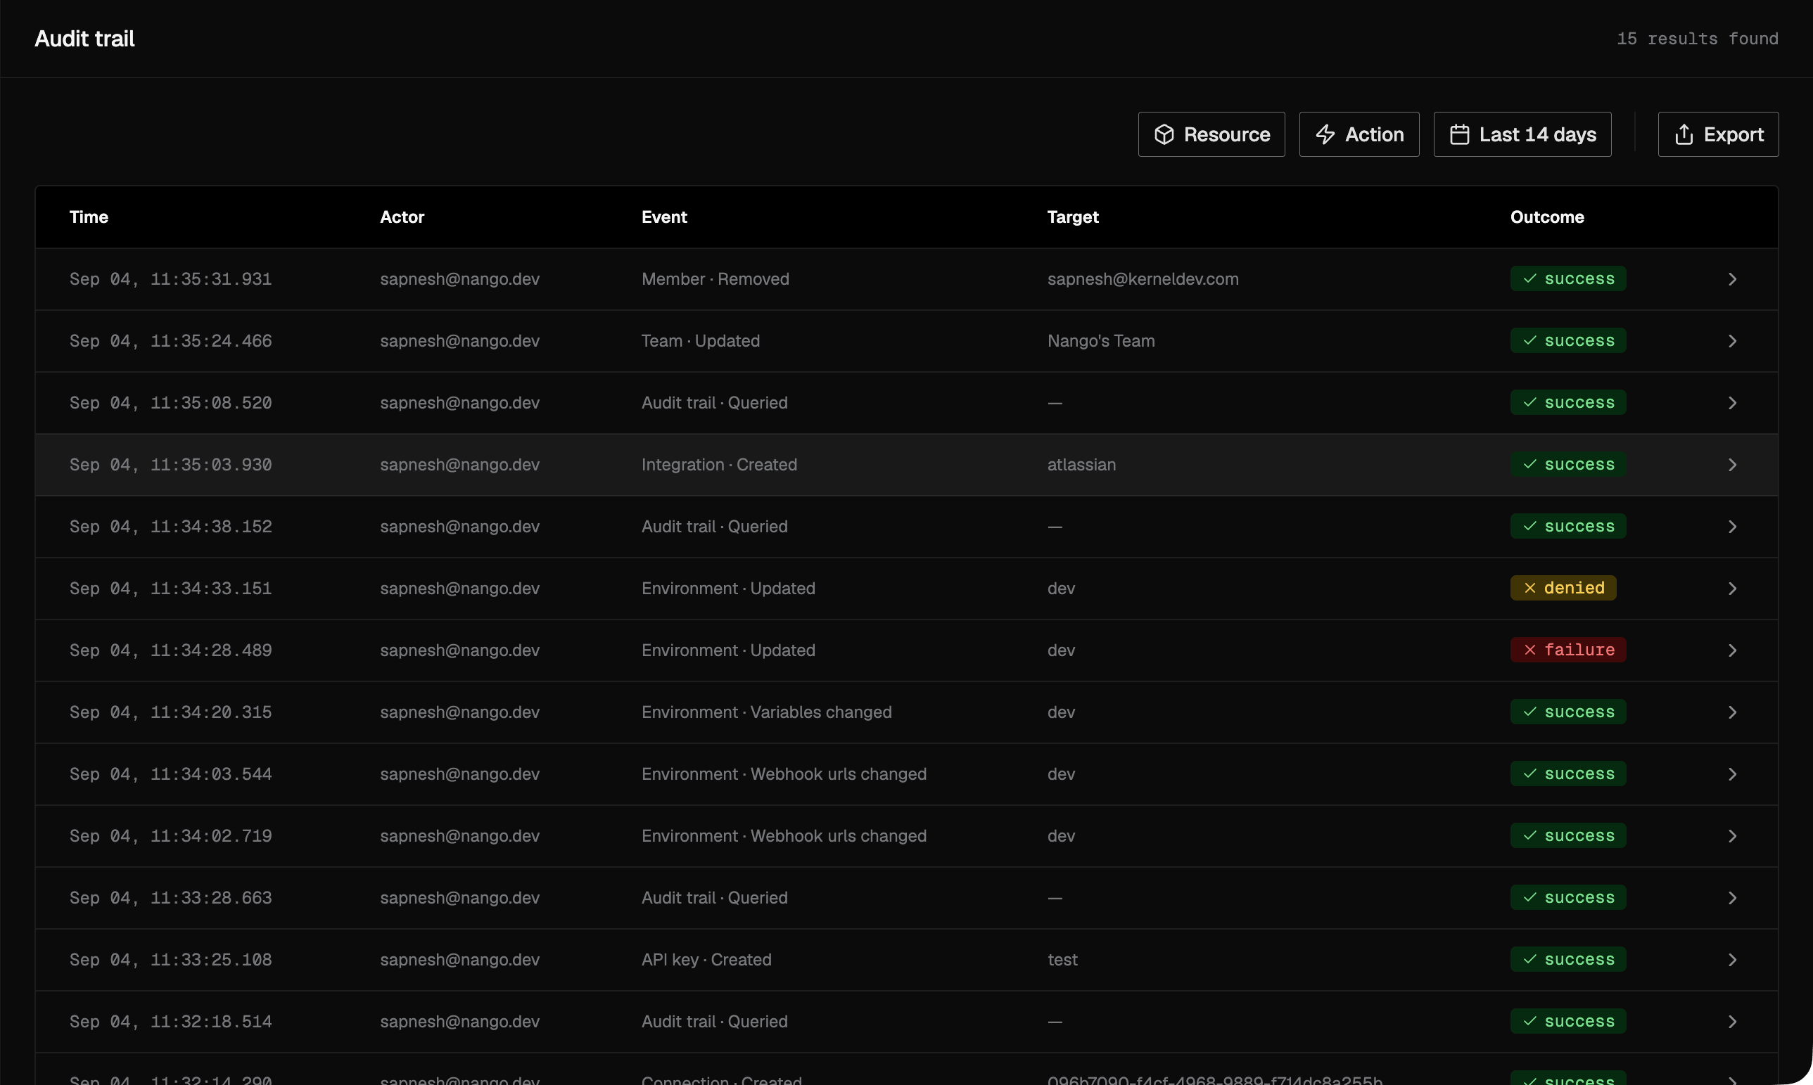1813x1085 pixels.
Task: Click 'dev' target in denied row
Action: click(x=1060, y=589)
